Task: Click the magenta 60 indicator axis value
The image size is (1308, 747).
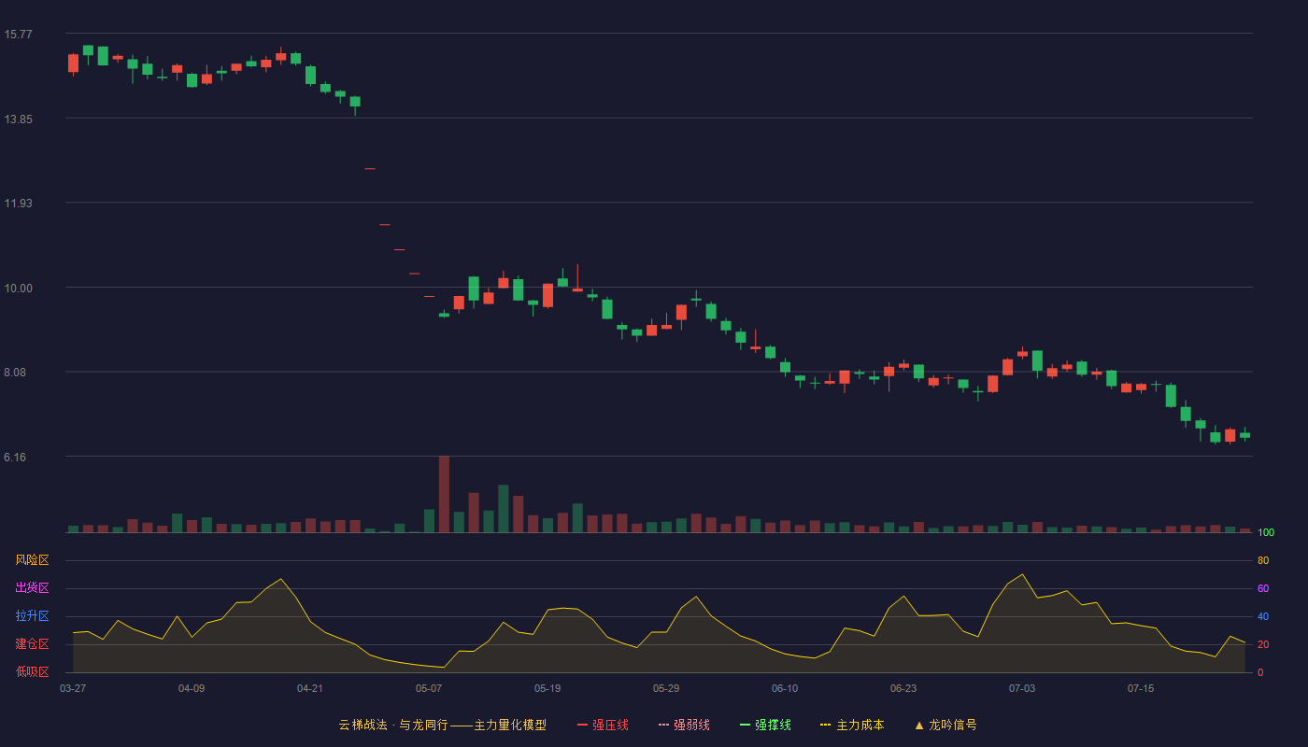Action: [x=1263, y=589]
